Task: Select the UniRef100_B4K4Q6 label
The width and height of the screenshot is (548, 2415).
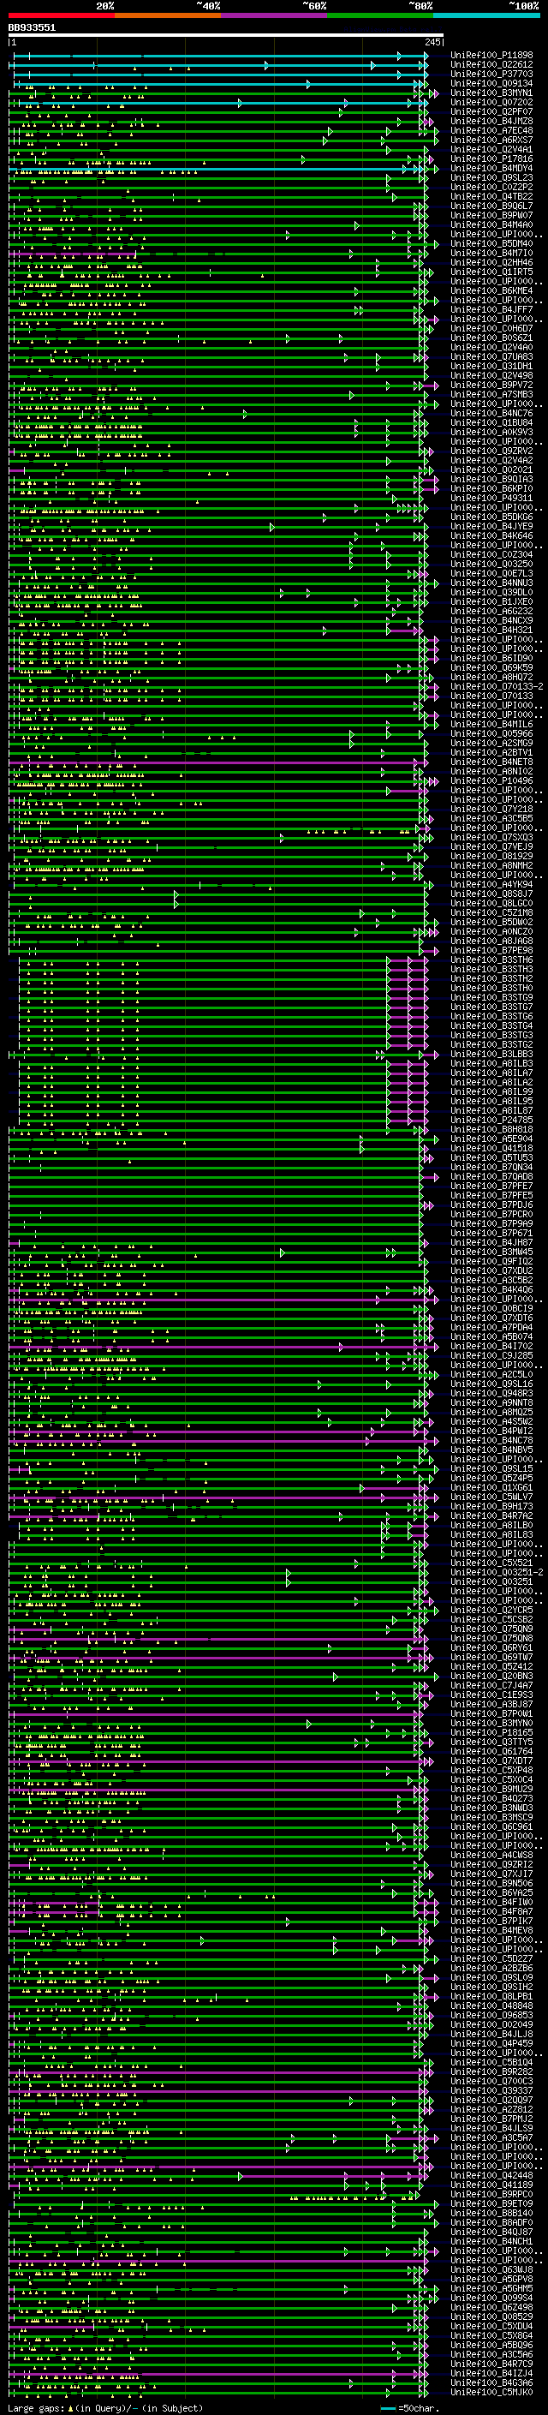Action: coord(491,1290)
